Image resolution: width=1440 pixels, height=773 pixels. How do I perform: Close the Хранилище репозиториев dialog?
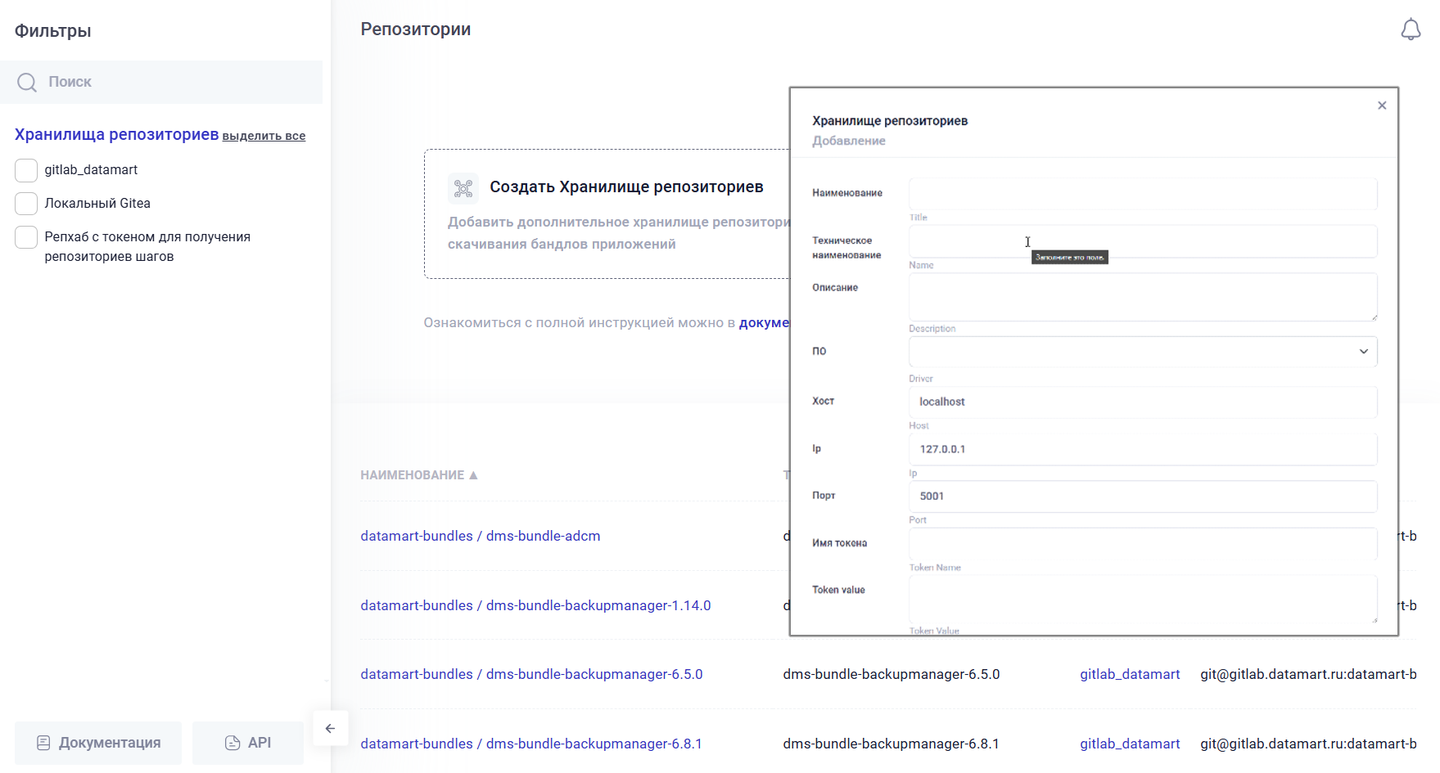1381,106
